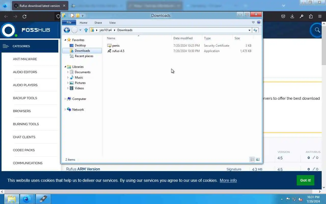Image resolution: width=326 pixels, height=204 pixels.
Task: Open the Share ribbon tab
Action: [x=98, y=23]
